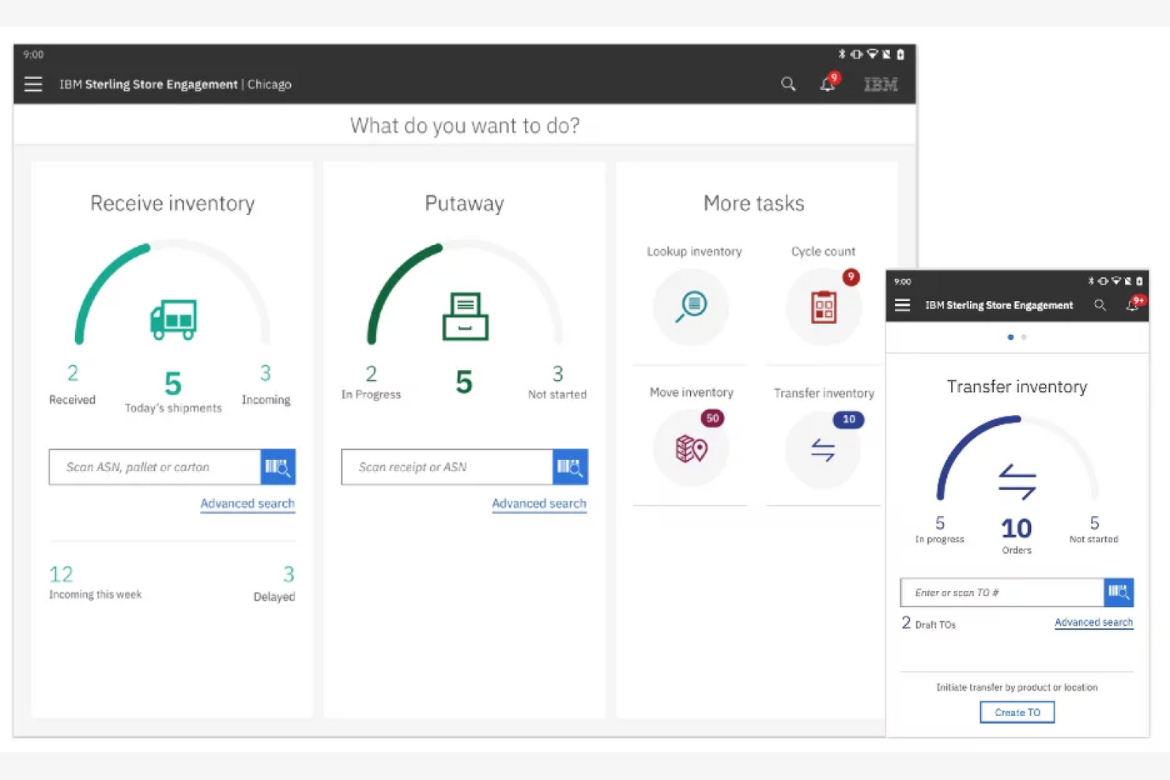The image size is (1170, 780).
Task: Open Advanced search in the Putaway card
Action: (539, 503)
